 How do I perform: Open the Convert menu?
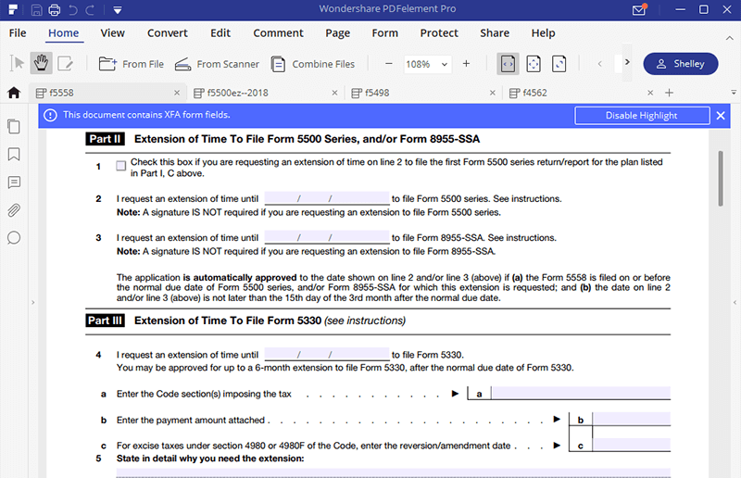coord(168,33)
